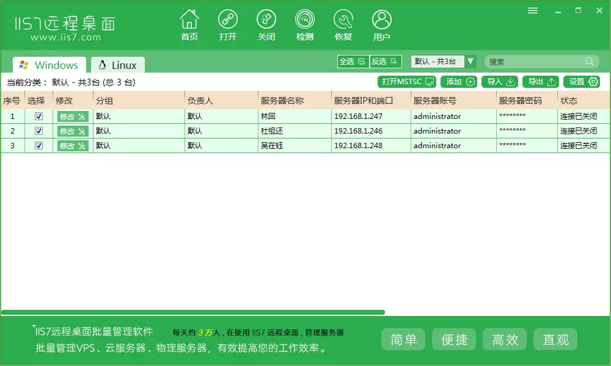Click the 序号 column header
Screen dimensions: 611x366
(12, 101)
